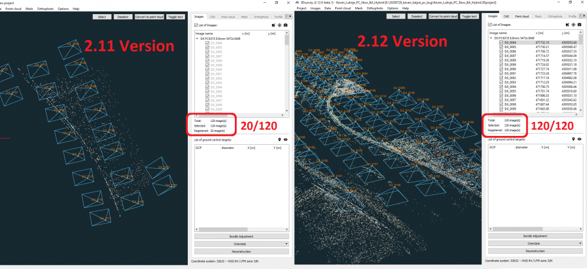The height and width of the screenshot is (269, 587).
Task: Collapse DJI FC6310 camera group in right list
Action: pyautogui.click(x=492, y=38)
